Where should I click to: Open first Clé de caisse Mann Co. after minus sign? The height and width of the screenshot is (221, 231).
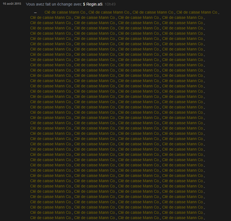coord(66,12)
